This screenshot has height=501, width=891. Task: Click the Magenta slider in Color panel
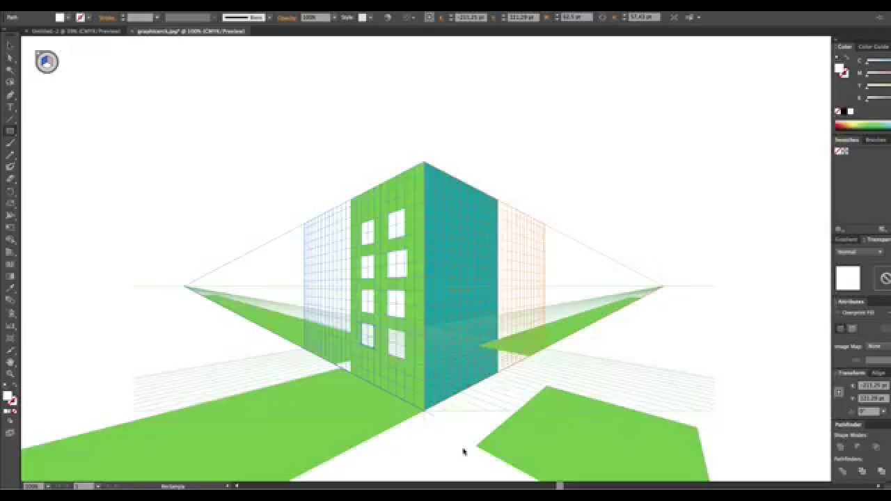(878, 74)
